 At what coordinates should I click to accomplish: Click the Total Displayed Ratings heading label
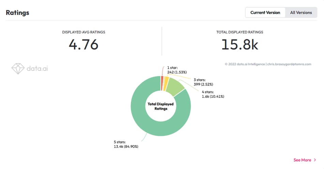click(240, 32)
